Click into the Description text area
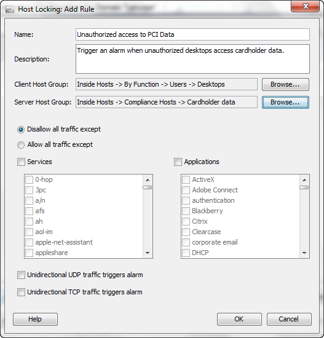The width and height of the screenshot is (324, 338). [192, 59]
